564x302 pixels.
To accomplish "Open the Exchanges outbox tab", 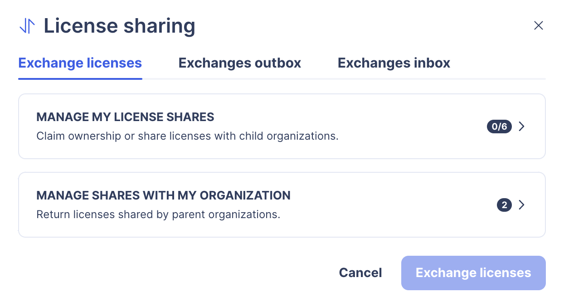I will [239, 63].
